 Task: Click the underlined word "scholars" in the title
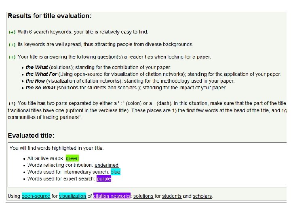pyautogui.click(x=202, y=196)
